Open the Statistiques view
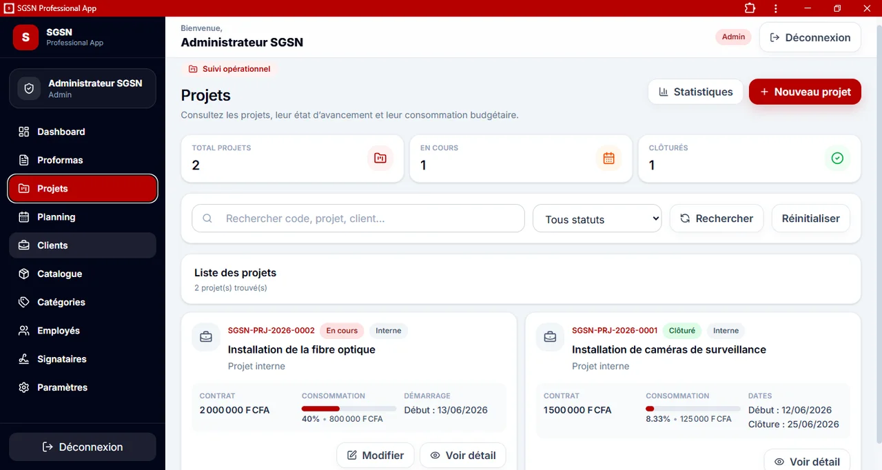The width and height of the screenshot is (882, 470). (x=695, y=92)
